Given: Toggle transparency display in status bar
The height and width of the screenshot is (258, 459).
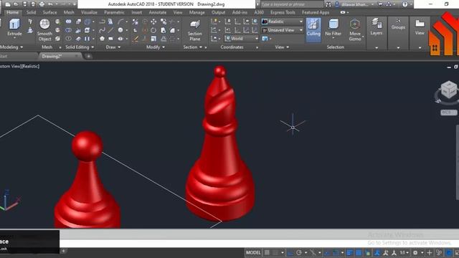Looking at the screenshot, I should [359, 252].
